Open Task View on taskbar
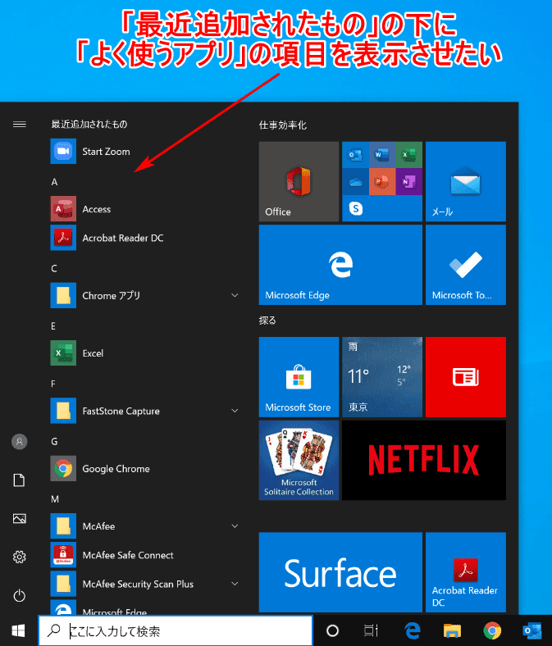The image size is (552, 646). [371, 630]
